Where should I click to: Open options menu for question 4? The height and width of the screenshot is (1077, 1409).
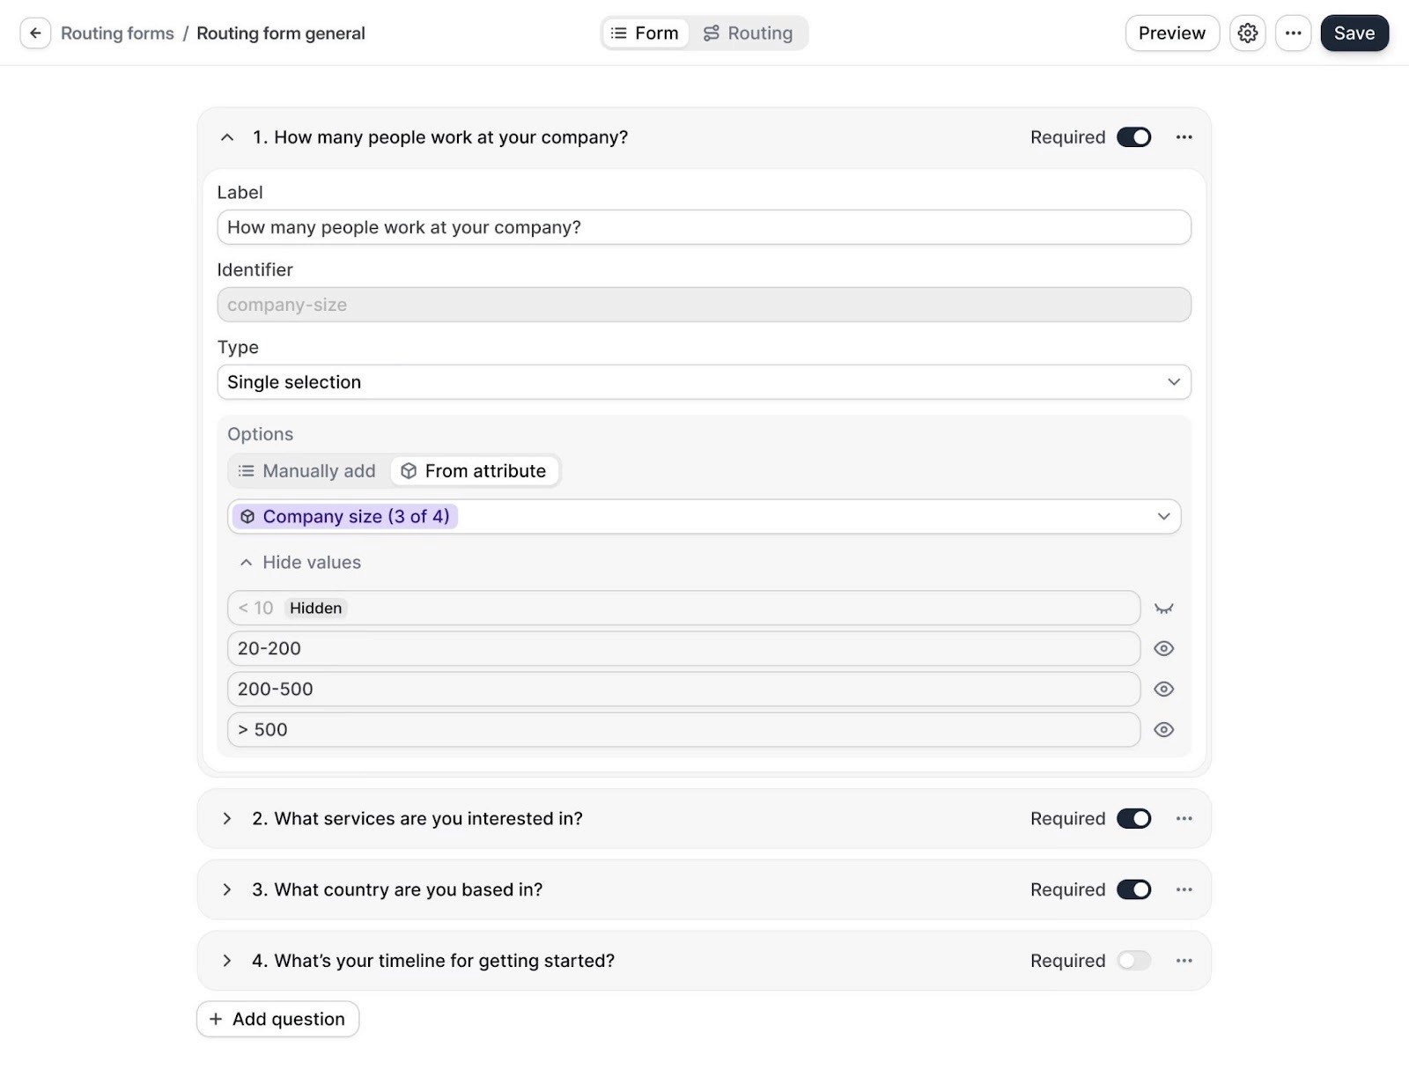[x=1184, y=960]
